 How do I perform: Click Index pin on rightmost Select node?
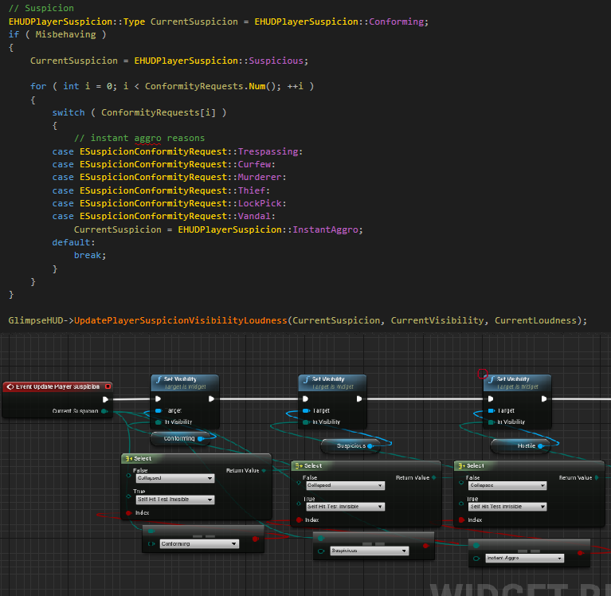(461, 520)
